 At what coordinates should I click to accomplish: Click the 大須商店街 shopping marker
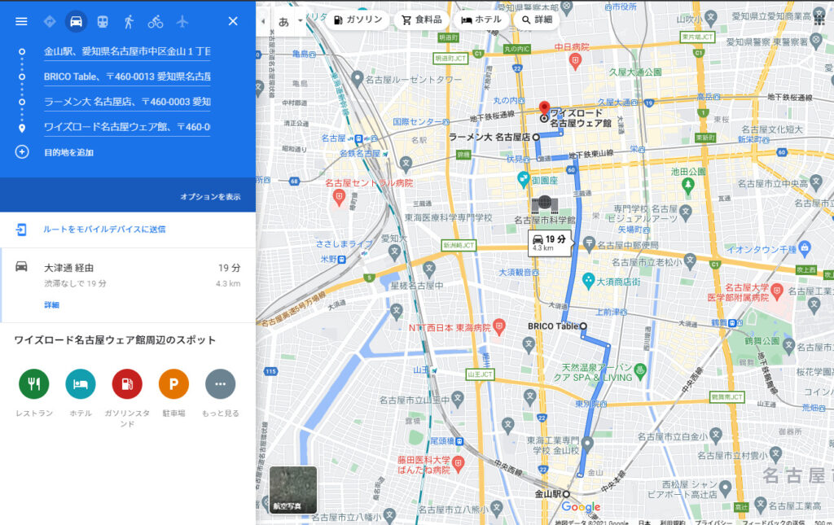point(588,281)
